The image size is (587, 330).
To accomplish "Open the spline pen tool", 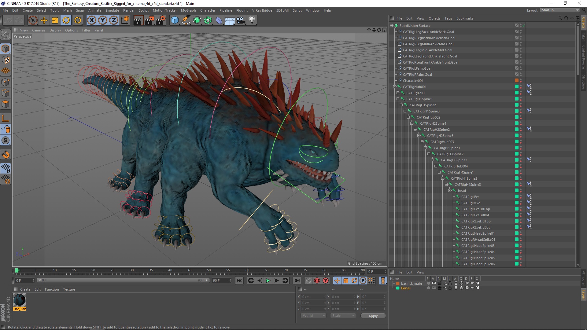I will click(186, 20).
